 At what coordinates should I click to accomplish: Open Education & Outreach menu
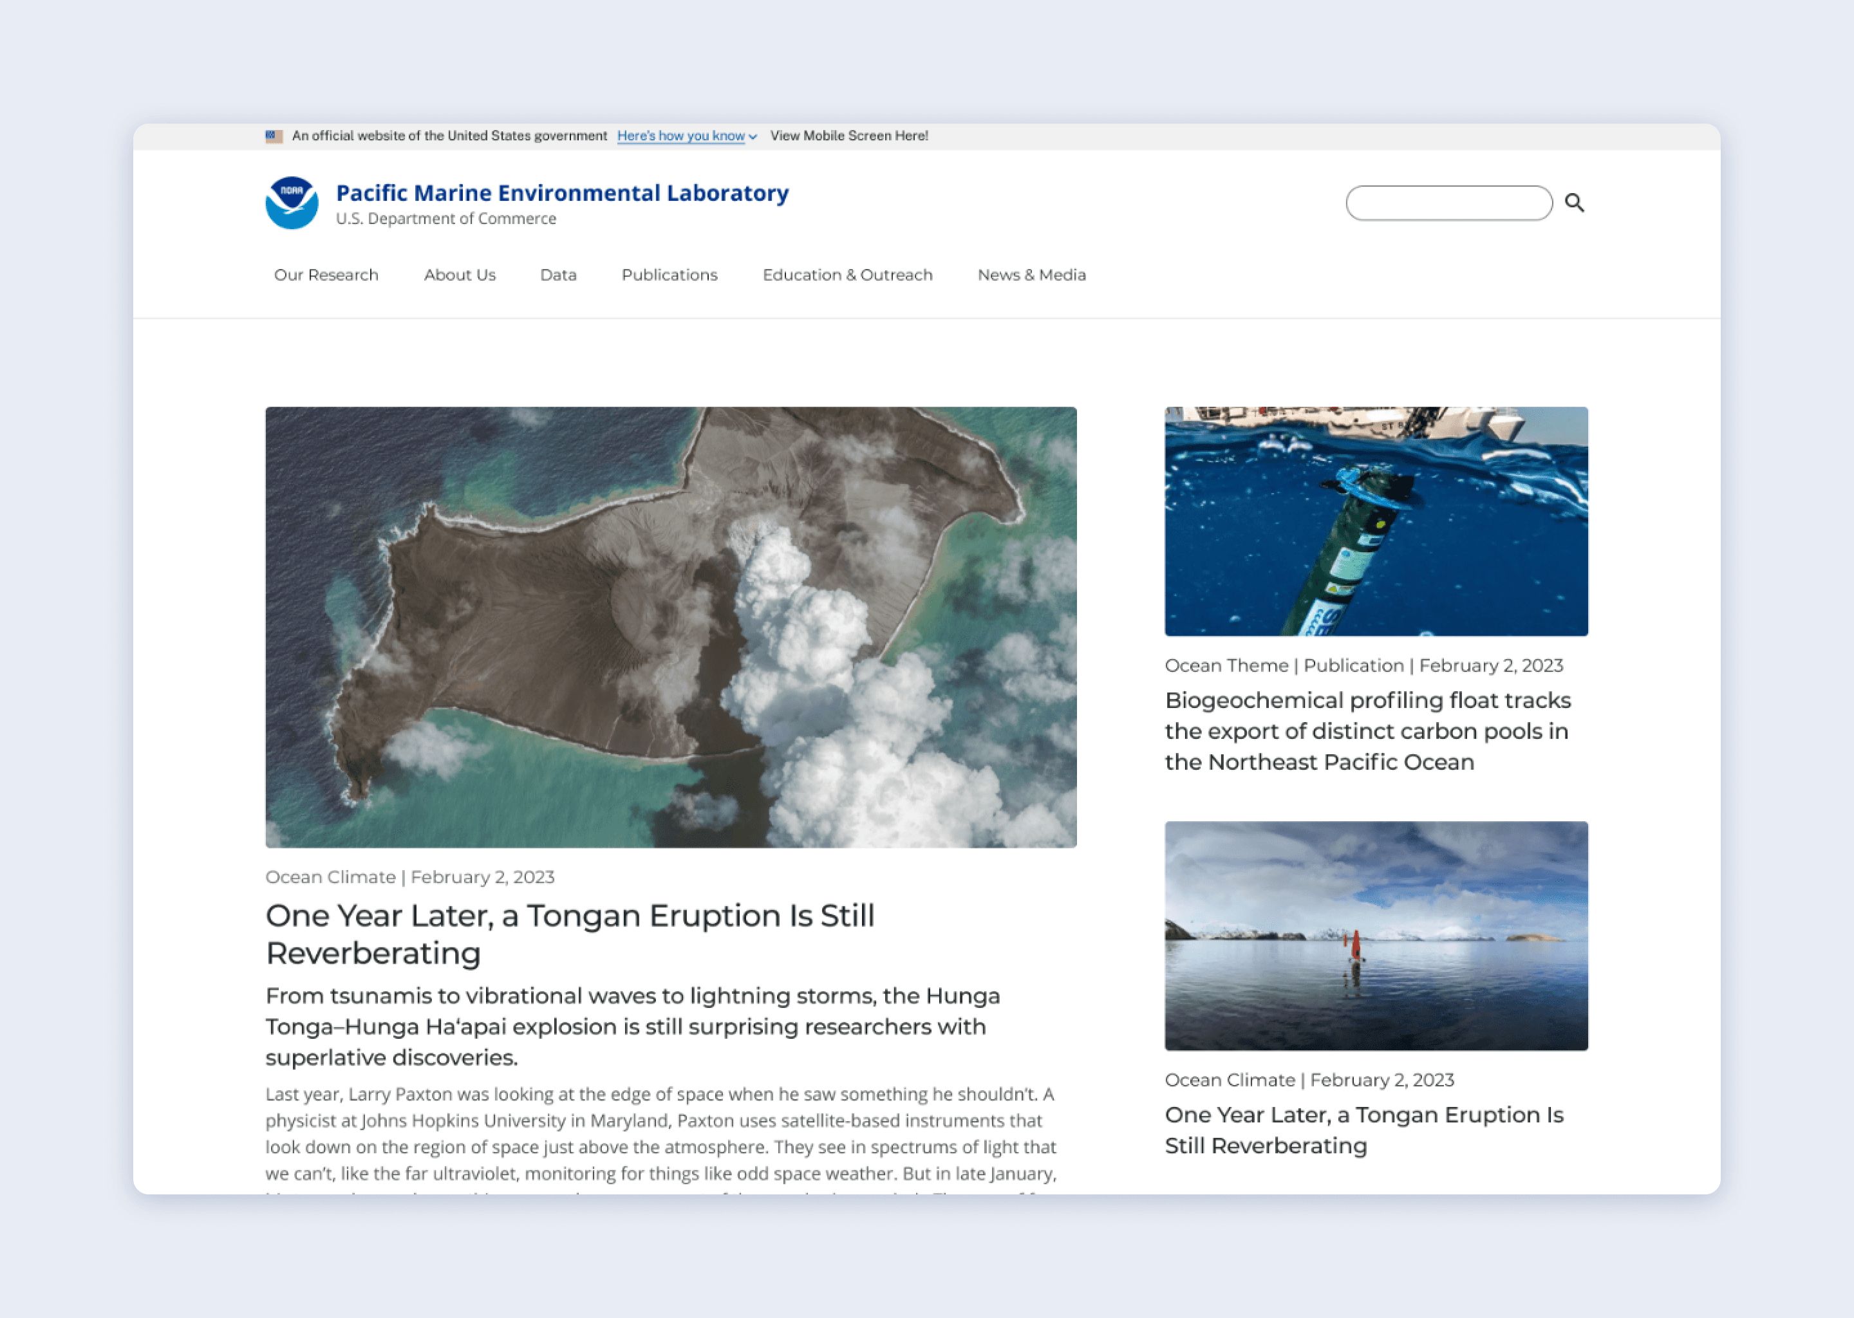pos(847,275)
